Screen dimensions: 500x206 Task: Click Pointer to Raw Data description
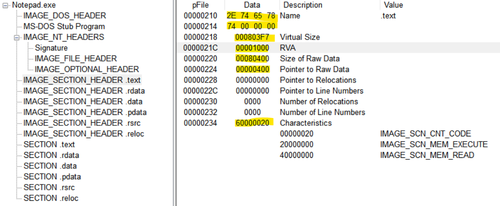tap(315, 69)
